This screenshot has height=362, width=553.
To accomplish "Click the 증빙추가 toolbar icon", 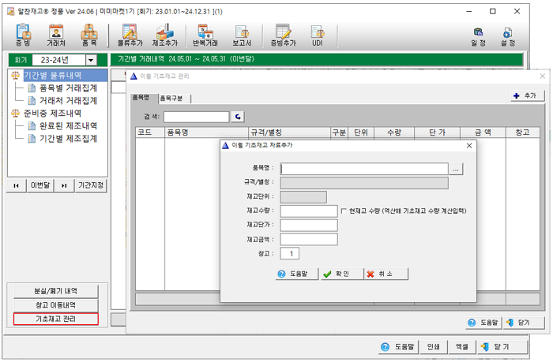I will (283, 35).
